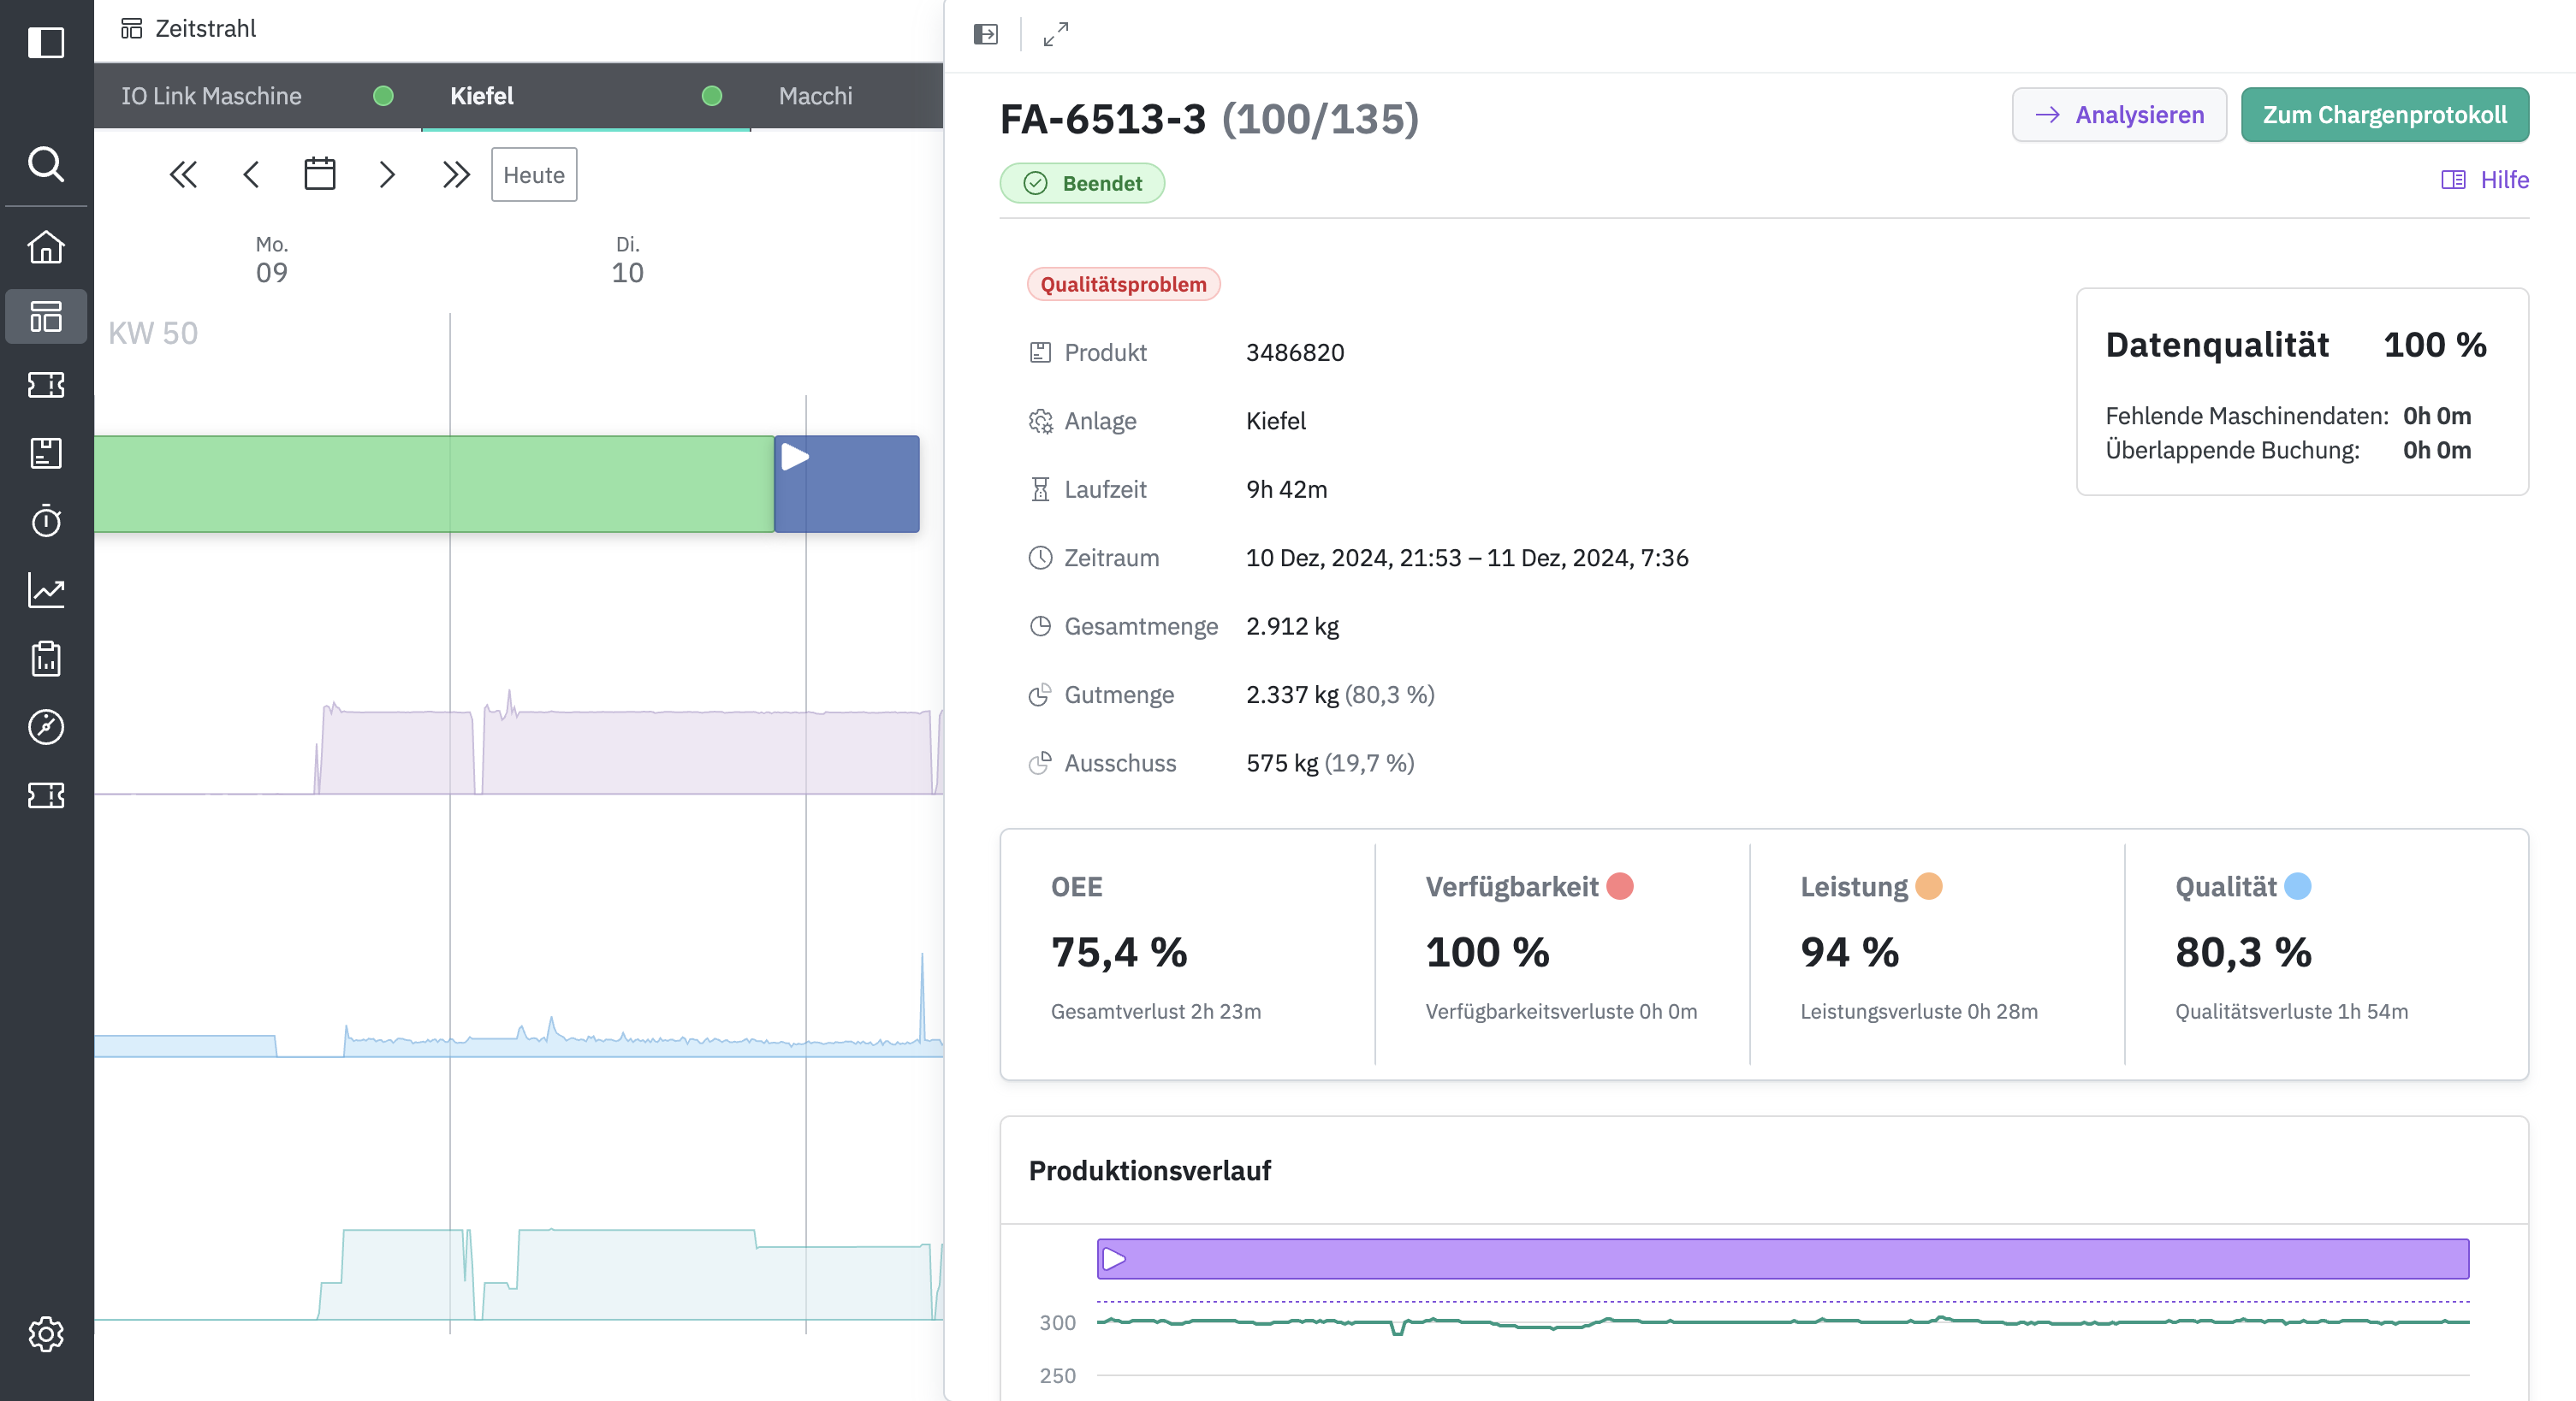Jump back with double left chevrons
2576x1401 pixels.
(x=183, y=174)
